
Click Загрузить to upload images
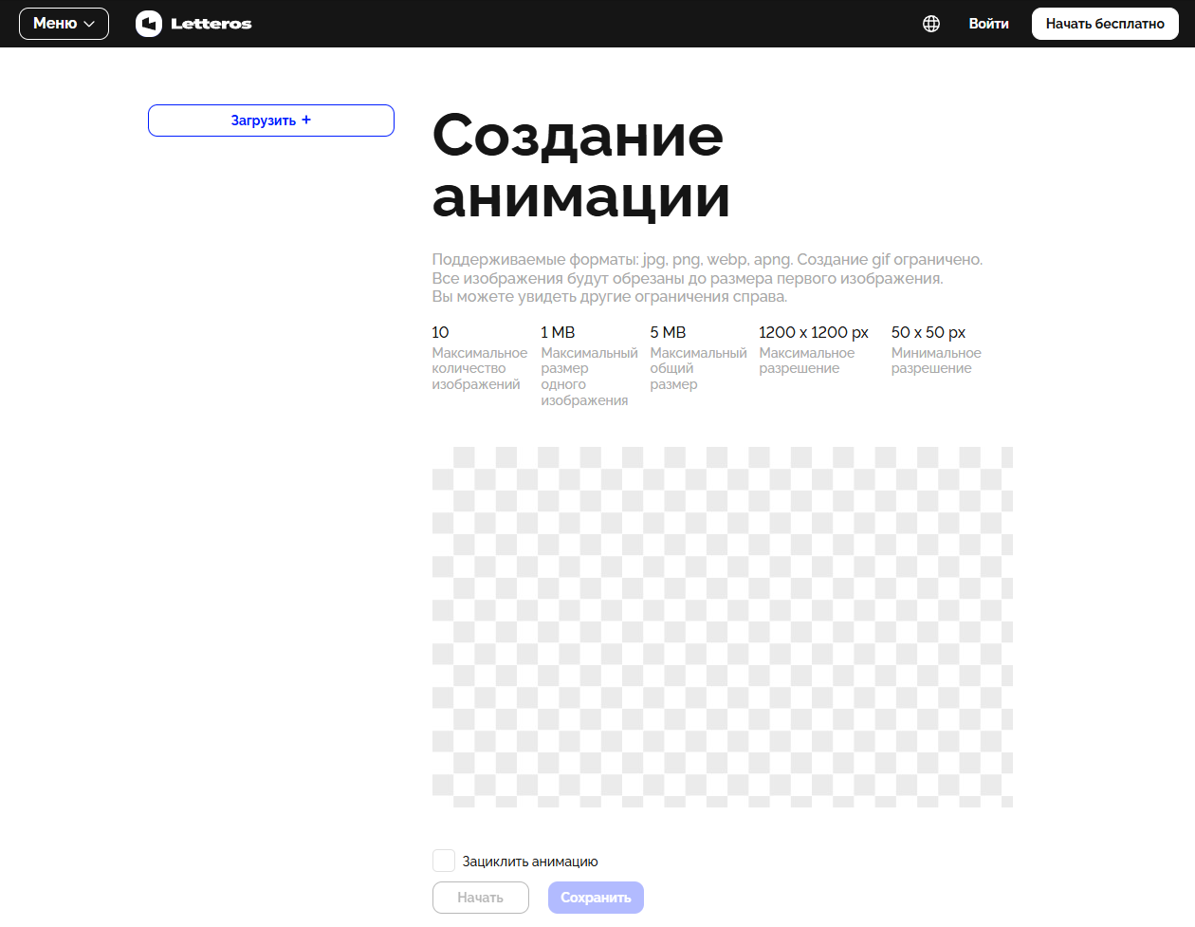tap(264, 121)
